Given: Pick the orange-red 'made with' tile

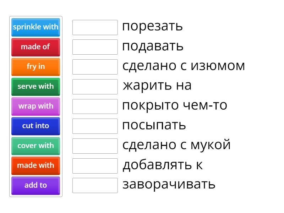Looking at the screenshot, I should click(35, 165).
